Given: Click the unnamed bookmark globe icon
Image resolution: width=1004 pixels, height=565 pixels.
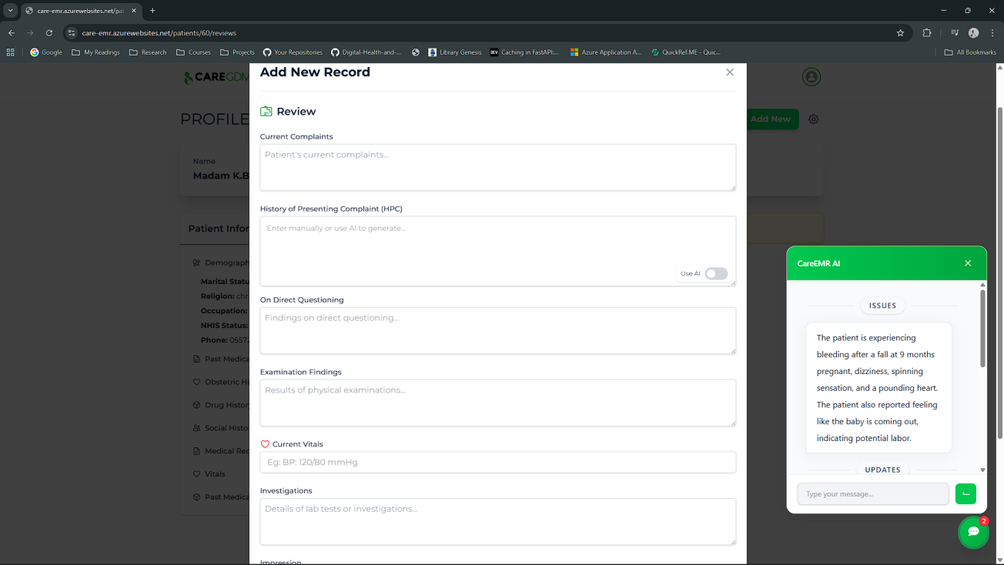Looking at the screenshot, I should pos(416,52).
